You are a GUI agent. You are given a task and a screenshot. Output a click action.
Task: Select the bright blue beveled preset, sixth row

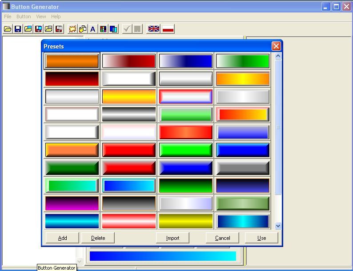click(x=242, y=150)
